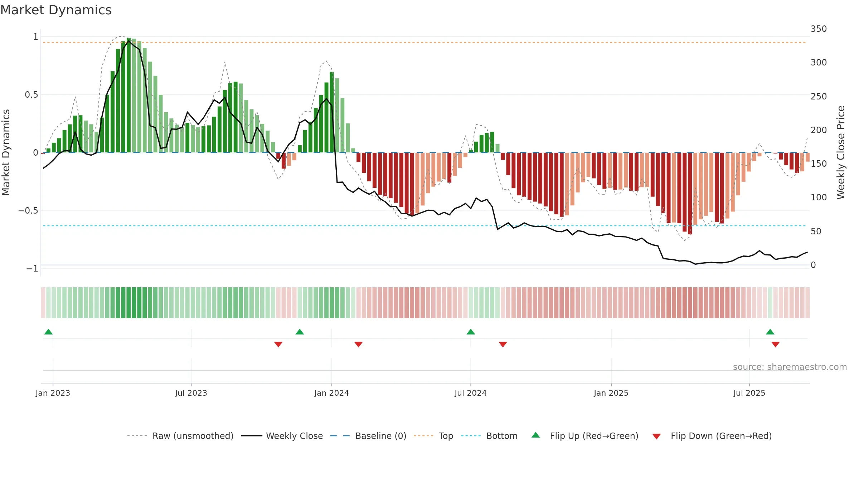Click the 250 tick on the price axis
The width and height of the screenshot is (859, 483).
819,96
